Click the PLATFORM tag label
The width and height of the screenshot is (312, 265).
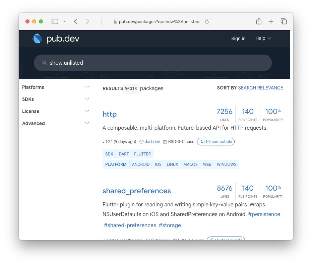coord(116,164)
